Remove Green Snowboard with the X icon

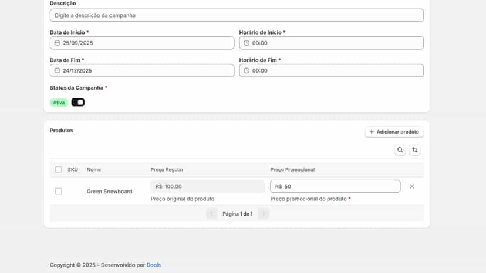point(411,186)
